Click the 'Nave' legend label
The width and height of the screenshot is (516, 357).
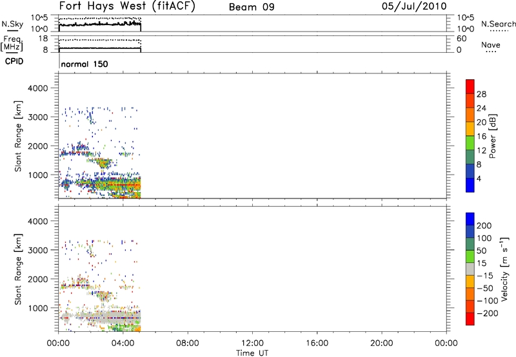491,45
